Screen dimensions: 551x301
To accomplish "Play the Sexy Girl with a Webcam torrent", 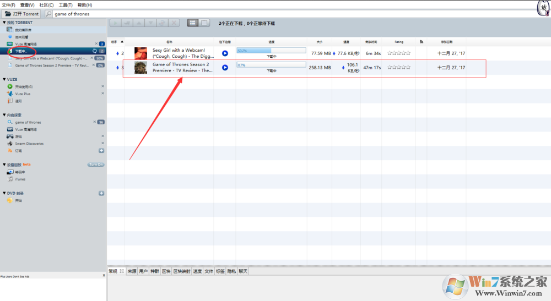I will (225, 53).
